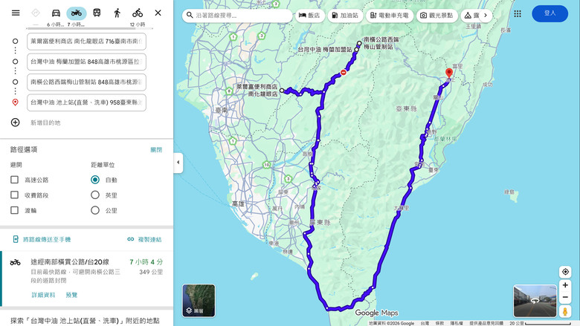Click the add destination plus icon

pos(15,123)
